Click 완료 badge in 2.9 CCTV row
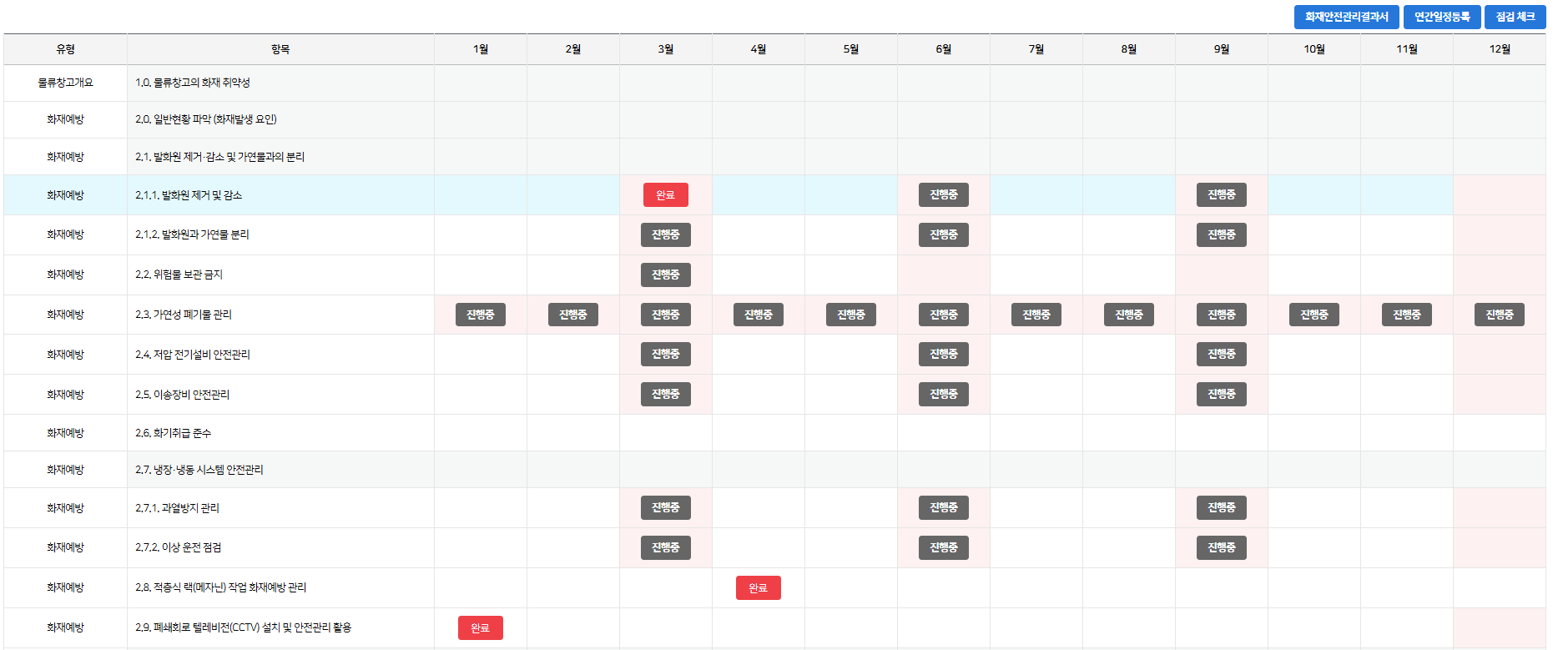This screenshot has height=650, width=1558. point(480,627)
